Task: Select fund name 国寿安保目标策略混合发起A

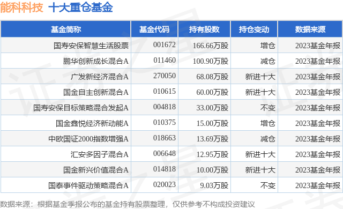Action: (x=81, y=108)
